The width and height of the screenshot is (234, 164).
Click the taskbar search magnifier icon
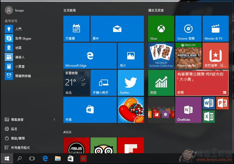click(x=19, y=158)
